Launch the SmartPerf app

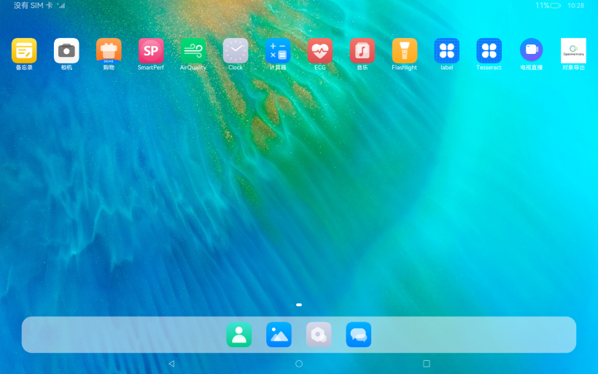151,50
